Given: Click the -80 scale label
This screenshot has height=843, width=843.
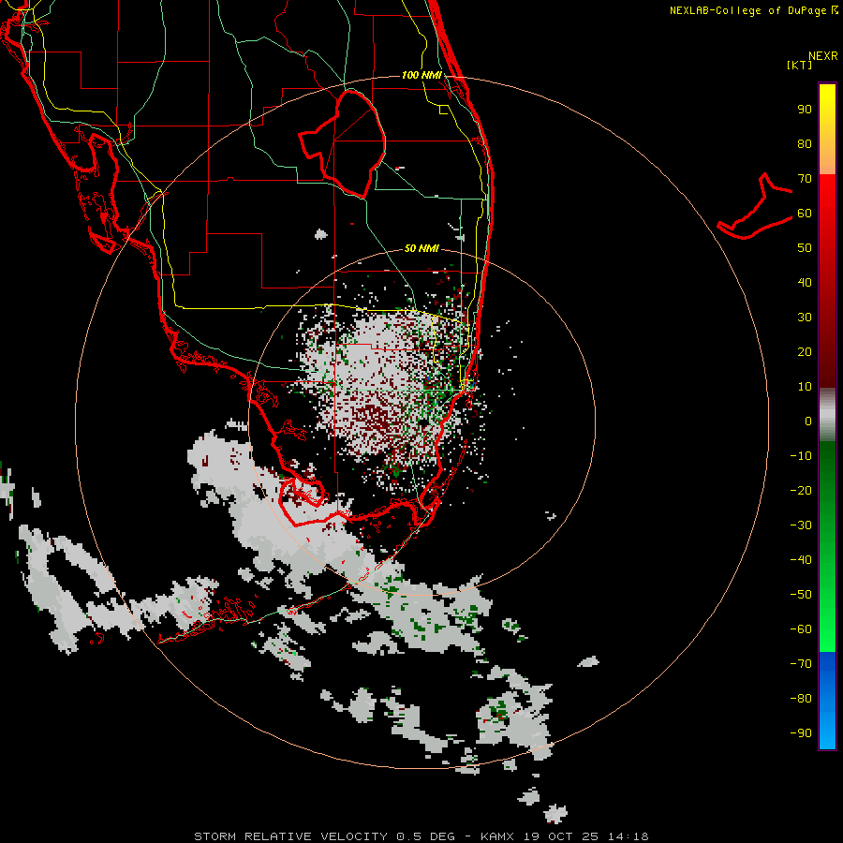Looking at the screenshot, I should coord(801,699).
